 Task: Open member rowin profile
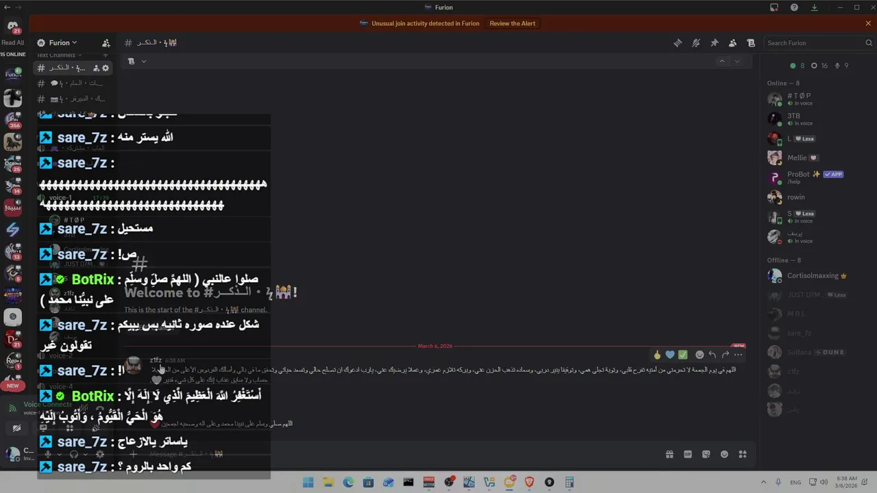pyautogui.click(x=812, y=197)
